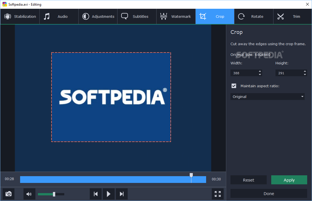Open the Original aspect ratio dropdown
312x201 pixels.
coord(268,97)
